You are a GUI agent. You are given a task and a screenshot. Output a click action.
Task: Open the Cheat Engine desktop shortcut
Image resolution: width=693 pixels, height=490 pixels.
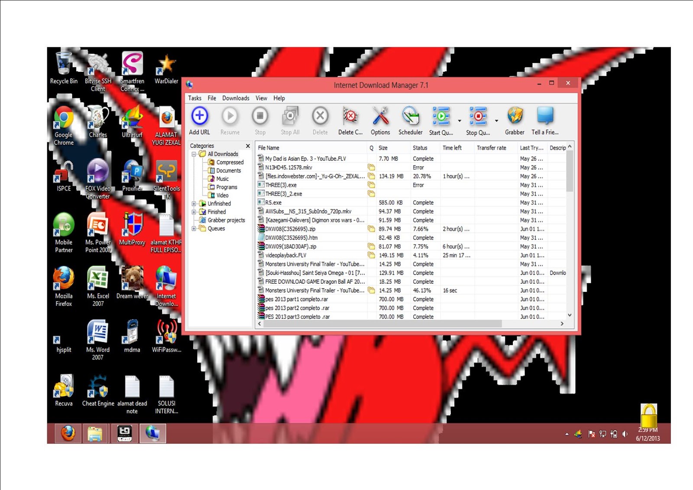(98, 391)
